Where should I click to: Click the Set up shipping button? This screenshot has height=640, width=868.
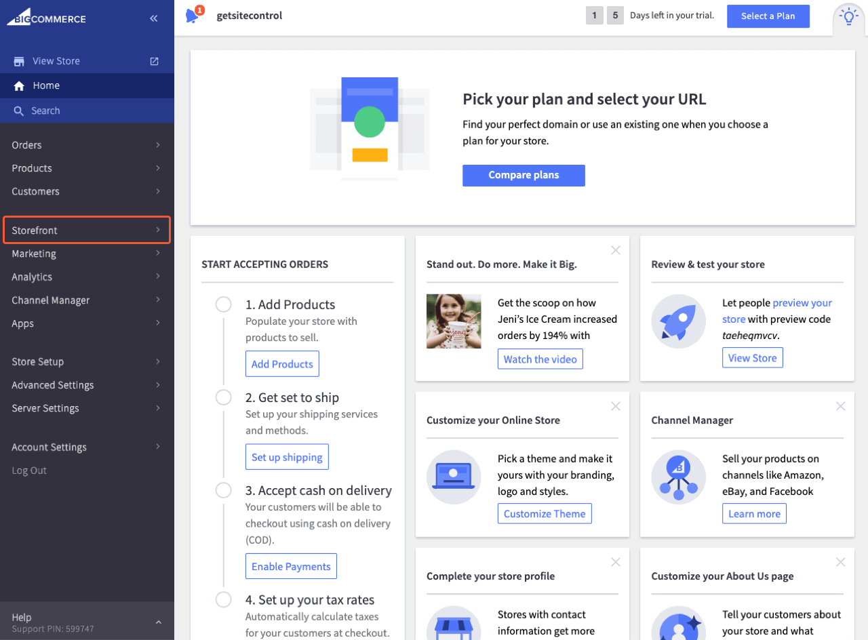click(287, 457)
